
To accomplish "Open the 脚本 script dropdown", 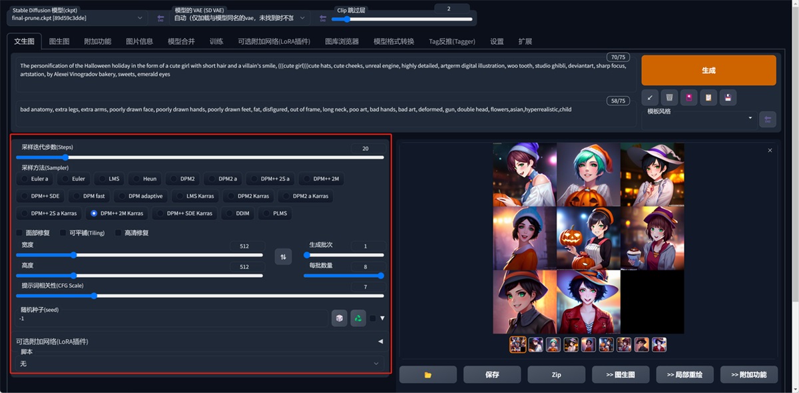I will pyautogui.click(x=200, y=364).
